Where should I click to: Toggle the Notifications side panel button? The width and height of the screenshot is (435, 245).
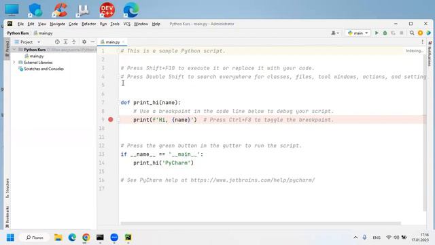(430, 53)
